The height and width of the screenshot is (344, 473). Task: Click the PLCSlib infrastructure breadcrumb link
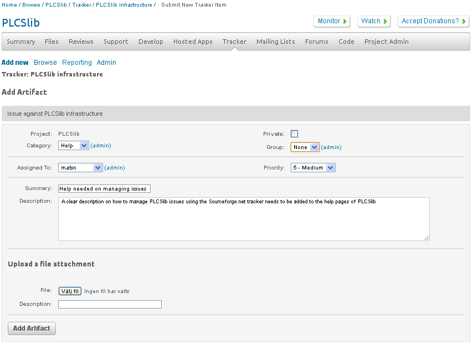124,5
